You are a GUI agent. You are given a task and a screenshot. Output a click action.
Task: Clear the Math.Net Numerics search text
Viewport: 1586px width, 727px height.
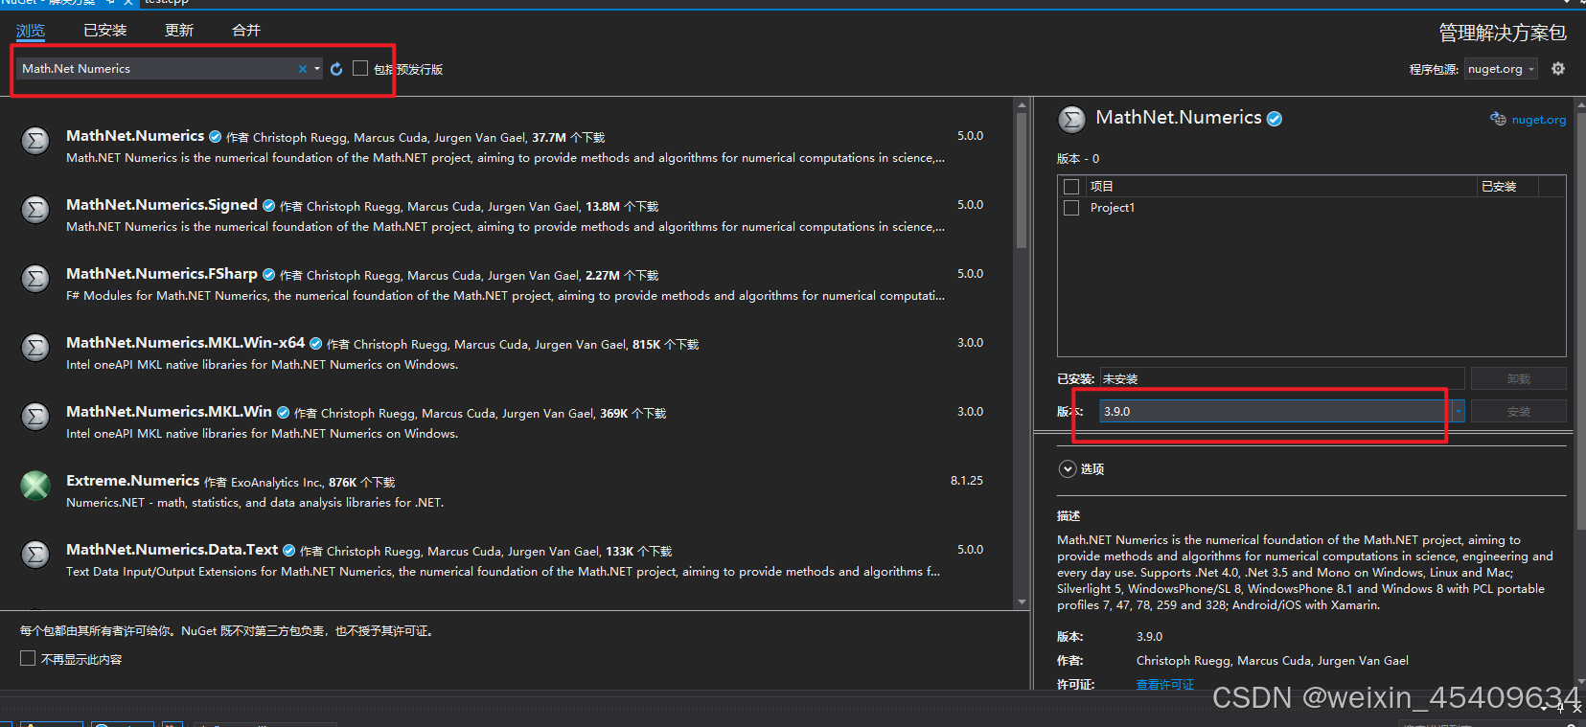[x=303, y=69]
